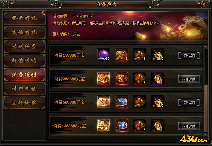Click the scrollbar down arrow
Screen dimensions: 212x146
206,134
